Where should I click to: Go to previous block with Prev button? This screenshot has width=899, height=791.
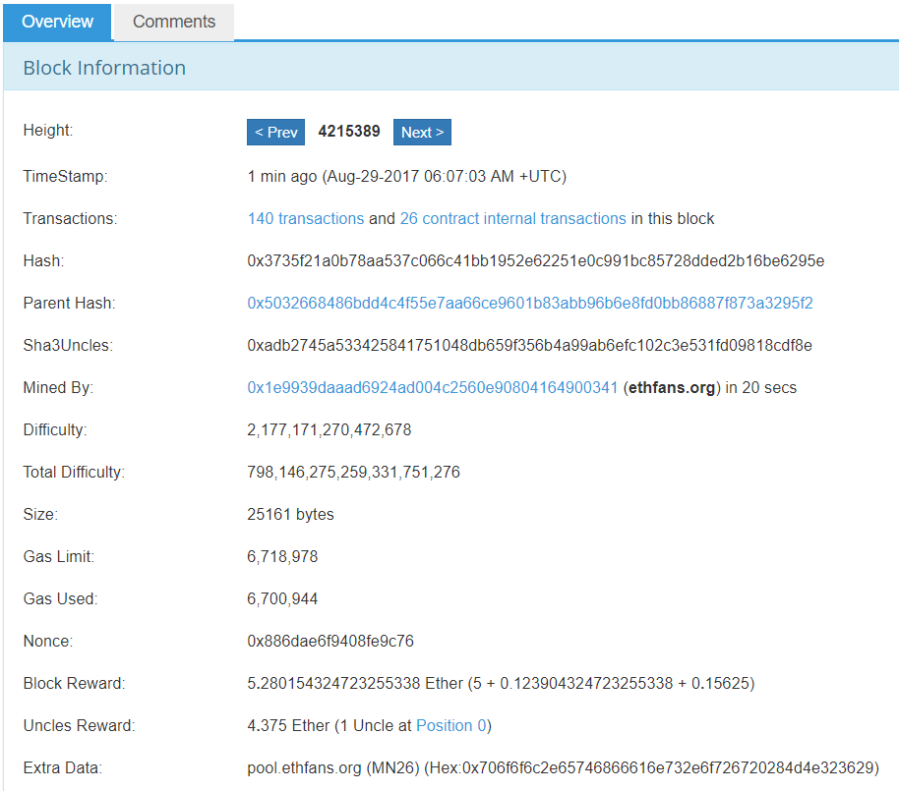[x=275, y=133]
